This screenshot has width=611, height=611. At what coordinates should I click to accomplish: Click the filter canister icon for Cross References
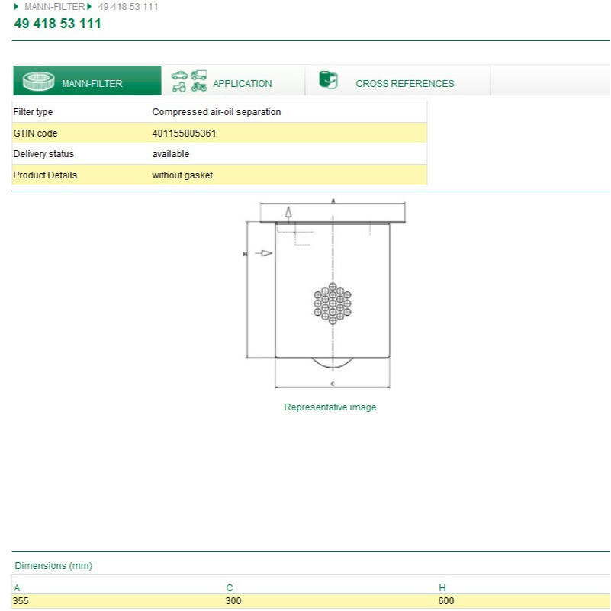328,80
